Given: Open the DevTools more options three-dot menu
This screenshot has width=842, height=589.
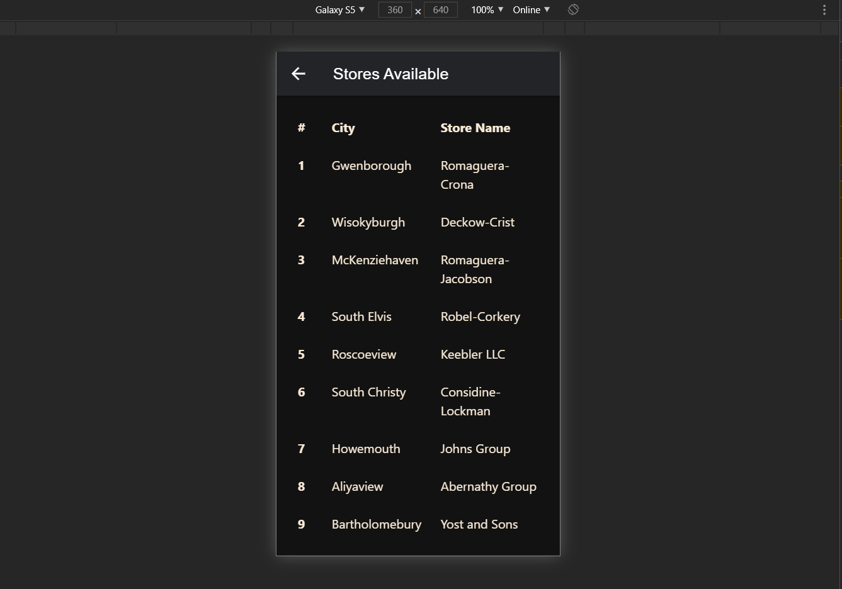Looking at the screenshot, I should click(x=824, y=9).
